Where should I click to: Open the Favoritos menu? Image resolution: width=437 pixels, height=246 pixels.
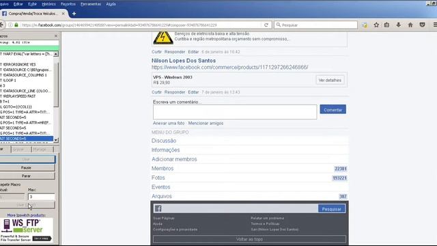tap(68, 4)
